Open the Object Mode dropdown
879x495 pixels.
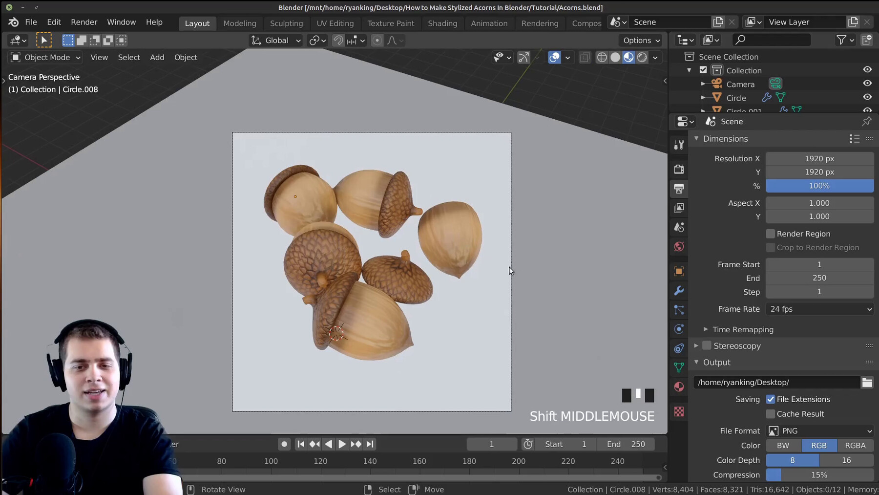click(x=46, y=58)
